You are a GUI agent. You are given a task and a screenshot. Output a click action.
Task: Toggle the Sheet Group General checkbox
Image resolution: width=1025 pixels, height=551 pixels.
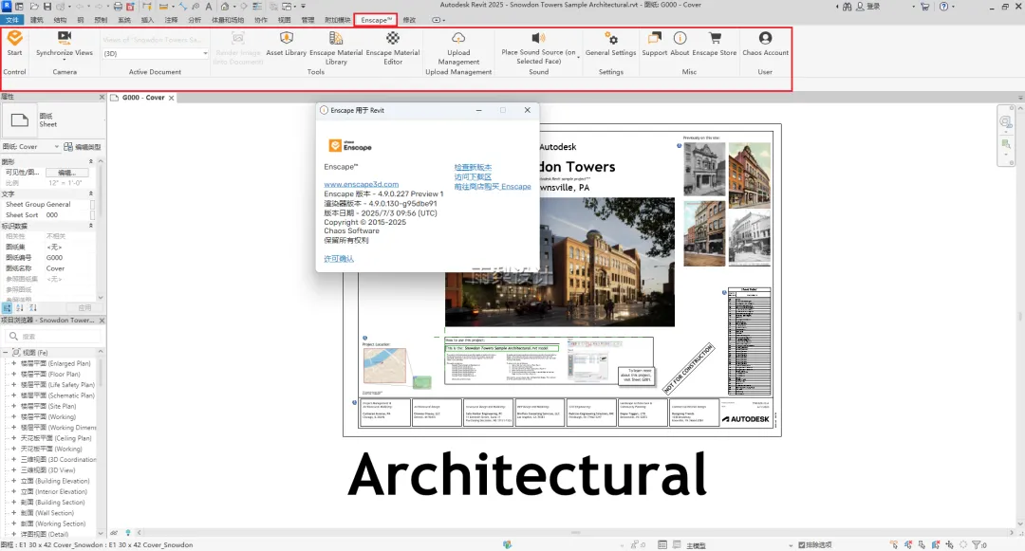pyautogui.click(x=92, y=204)
